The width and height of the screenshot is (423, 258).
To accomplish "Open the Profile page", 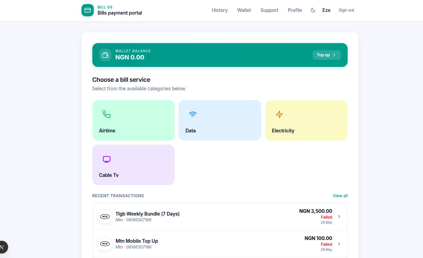I will pyautogui.click(x=295, y=10).
